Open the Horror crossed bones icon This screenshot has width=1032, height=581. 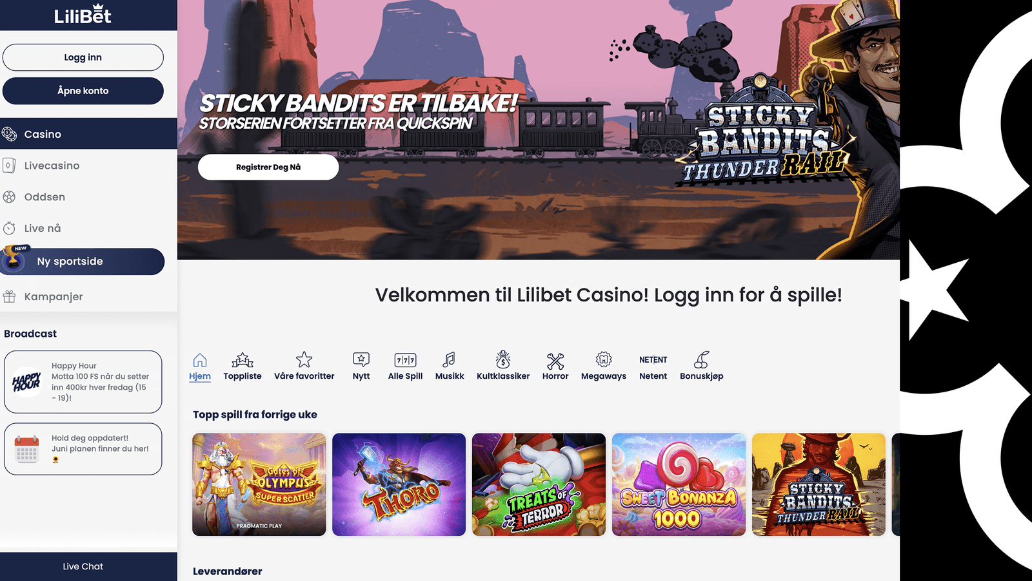pos(555,360)
